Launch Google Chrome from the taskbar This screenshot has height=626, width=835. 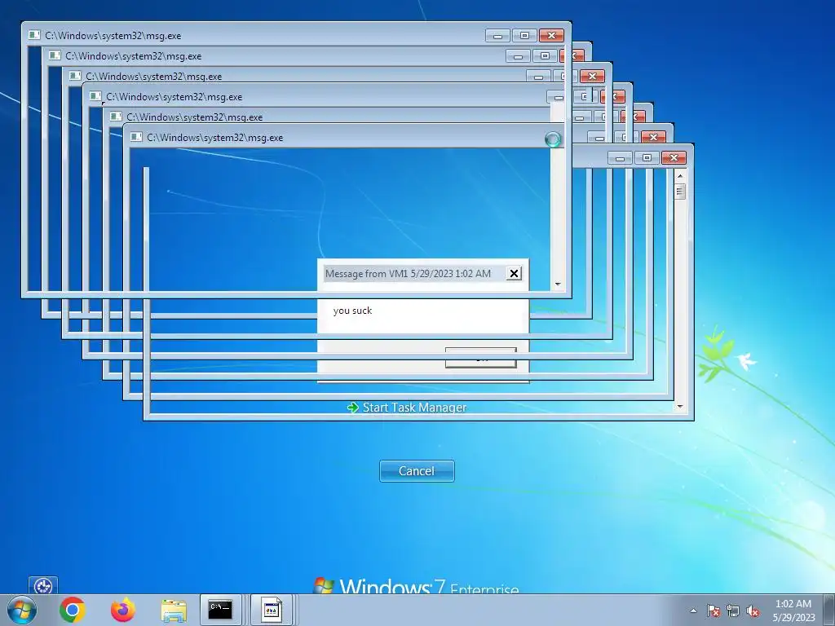[73, 610]
